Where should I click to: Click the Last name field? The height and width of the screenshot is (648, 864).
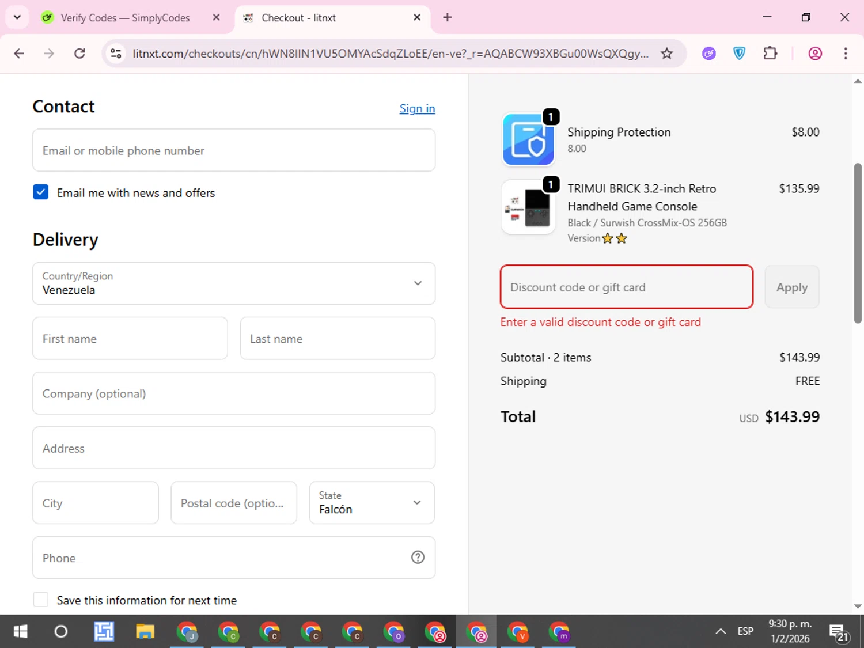338,338
